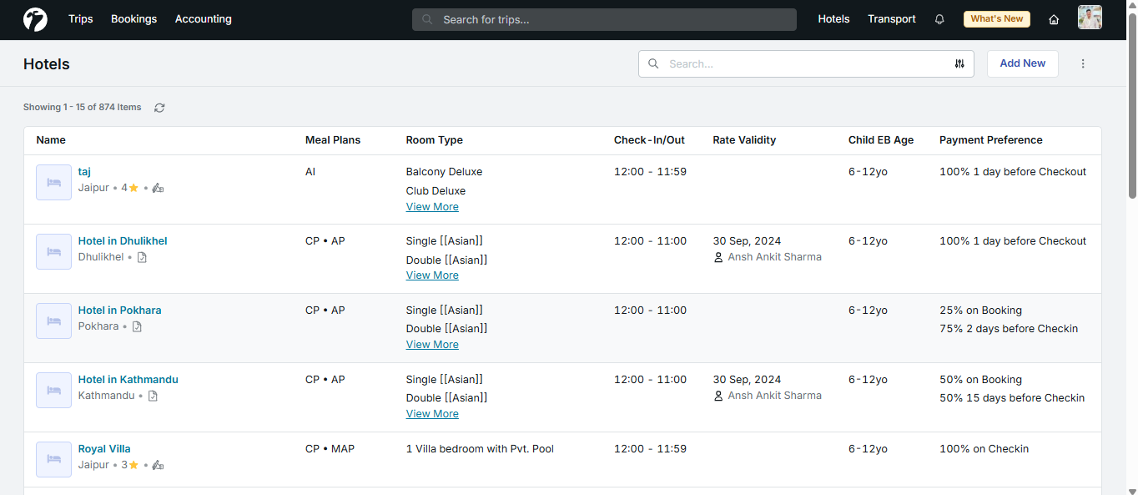The height and width of the screenshot is (495, 1138).
Task: Click the Add New button
Action: [x=1022, y=63]
